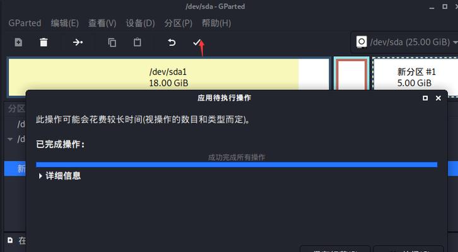
Task: Click the Delete partition trash icon
Action: [x=44, y=43]
